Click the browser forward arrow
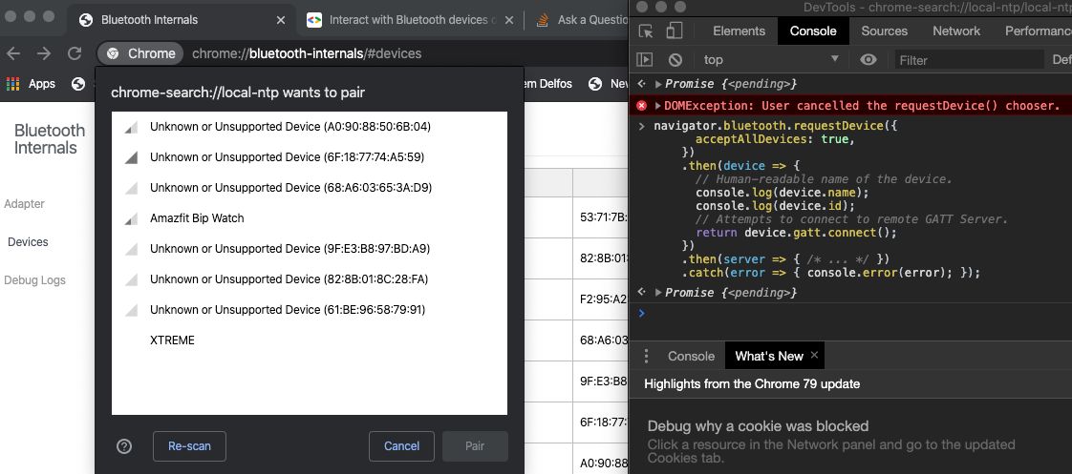This screenshot has height=474, width=1072. pyautogui.click(x=44, y=53)
